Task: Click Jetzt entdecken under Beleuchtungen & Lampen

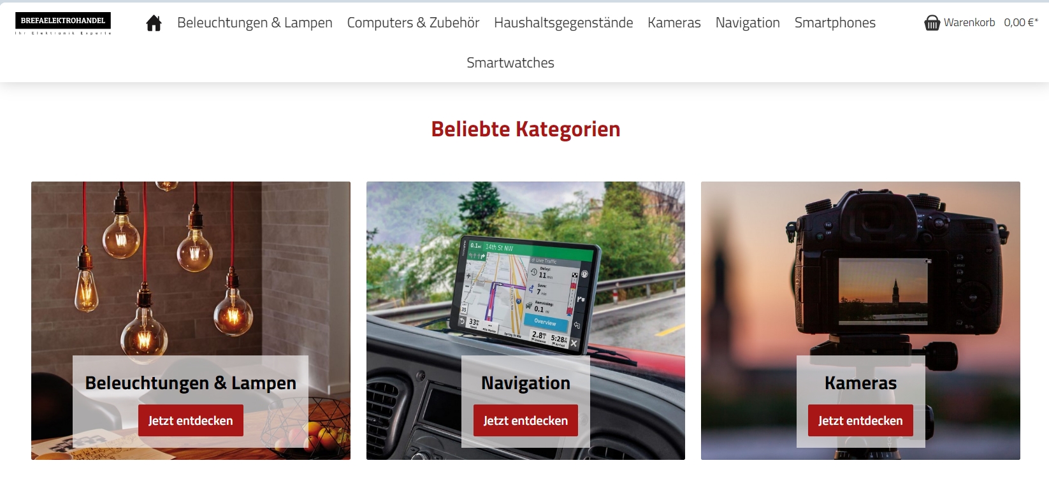Action: pyautogui.click(x=191, y=420)
